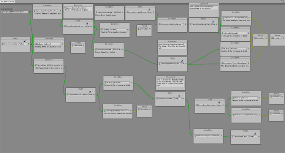Open object picker beside DemoBoss Within Range field
Viewport: 285px width, 153px height.
pyautogui.click(x=62, y=65)
